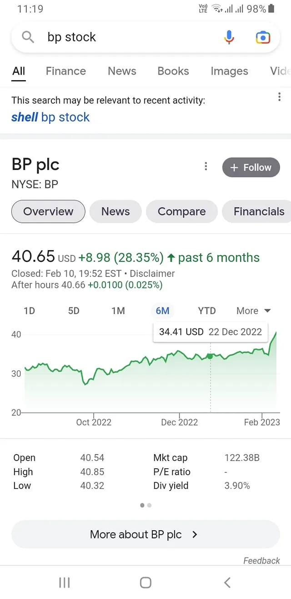
Task: Open recent apps from the navigation bar
Action: click(x=64, y=582)
